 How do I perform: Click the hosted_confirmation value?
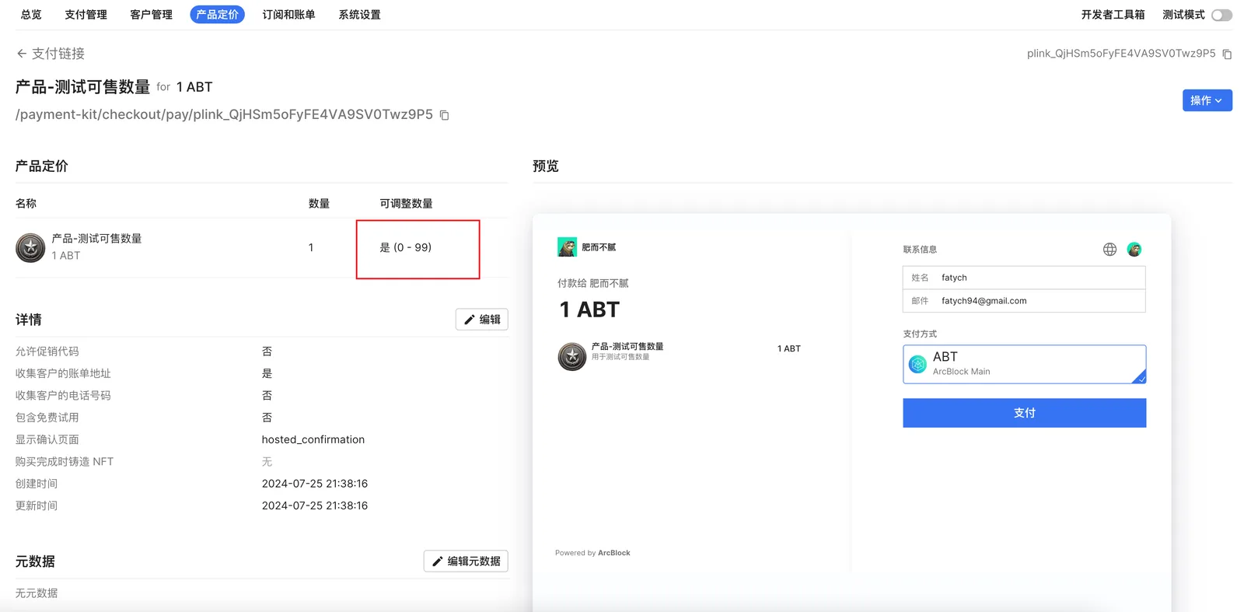[313, 439]
